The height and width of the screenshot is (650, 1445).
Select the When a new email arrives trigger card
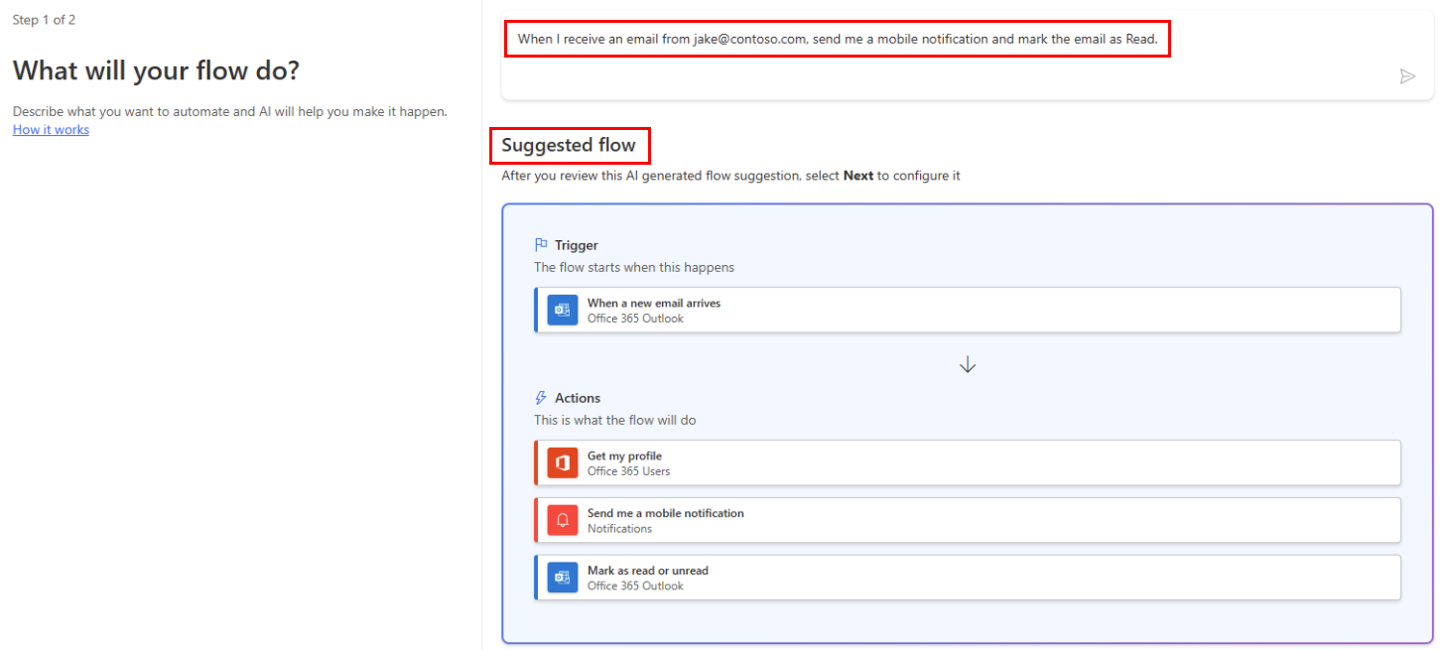point(968,310)
